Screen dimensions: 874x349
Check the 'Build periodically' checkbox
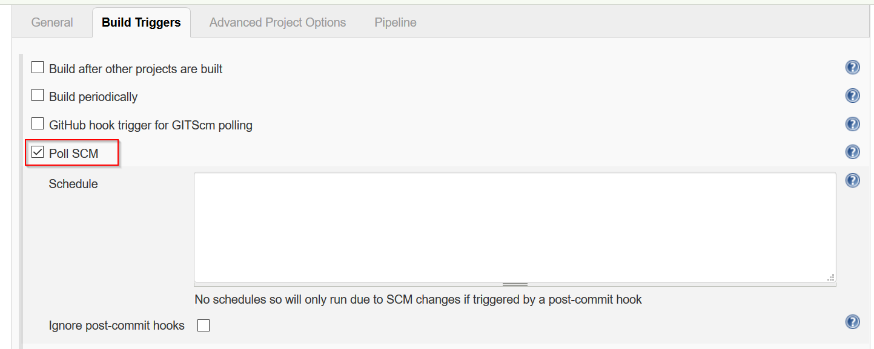point(38,94)
